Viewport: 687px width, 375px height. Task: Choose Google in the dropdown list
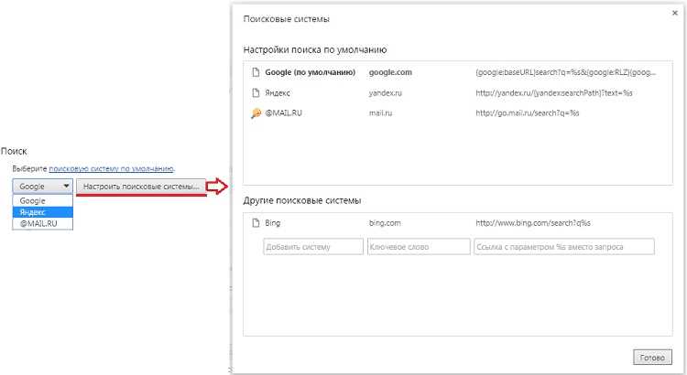(x=42, y=201)
